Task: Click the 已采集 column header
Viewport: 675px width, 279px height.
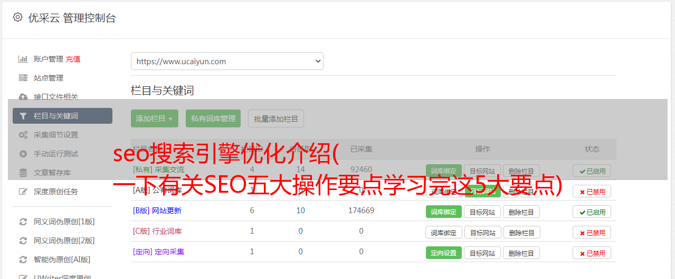Action: 361,149
